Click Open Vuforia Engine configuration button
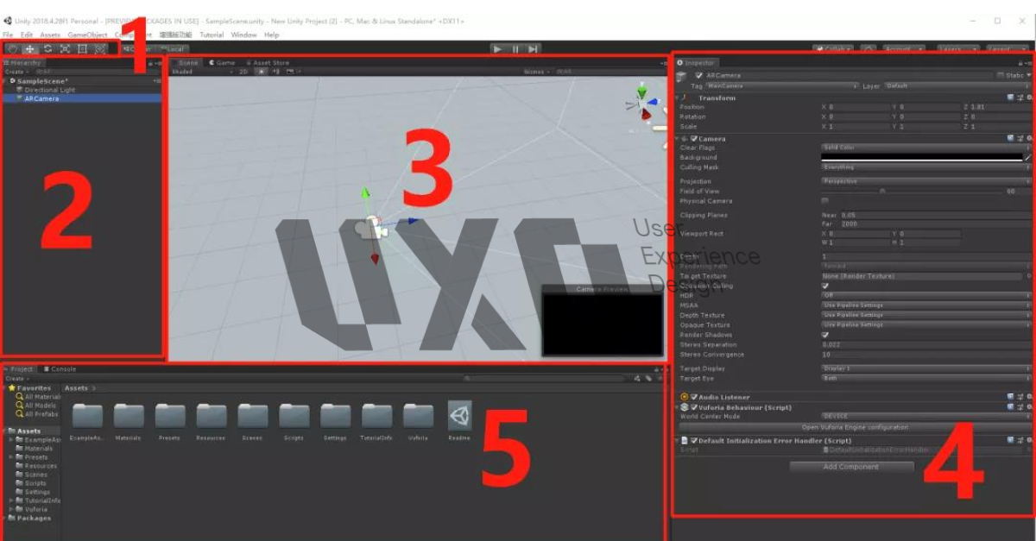1036x541 pixels. [x=855, y=427]
